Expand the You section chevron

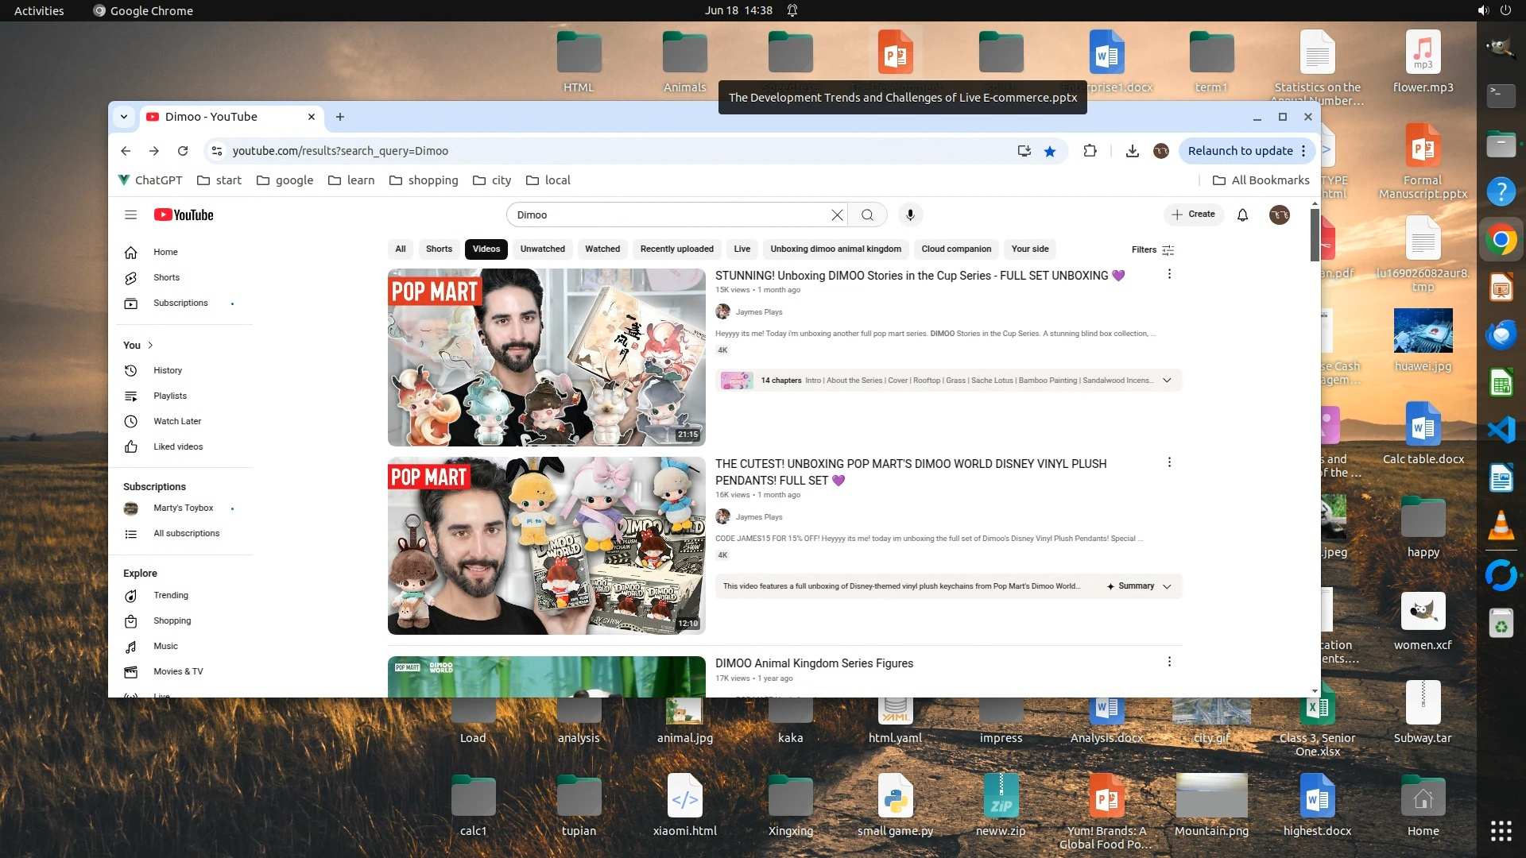click(x=150, y=345)
